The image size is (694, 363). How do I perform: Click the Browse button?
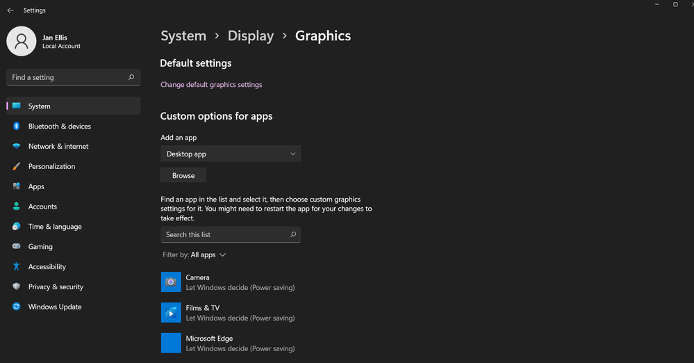tap(183, 175)
